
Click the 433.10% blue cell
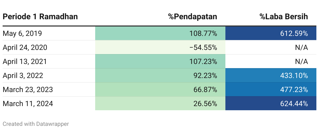point(271,75)
